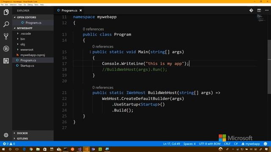Image resolution: width=271 pixels, height=152 pixels.
Task: Open the purple Visual Studio taskbar icon
Action: coord(79,149)
